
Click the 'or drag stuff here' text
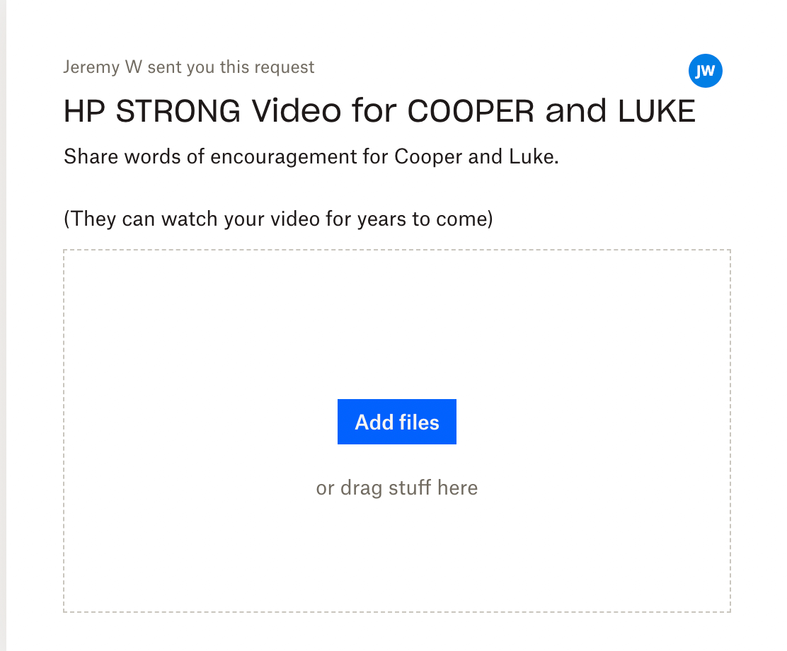(396, 488)
